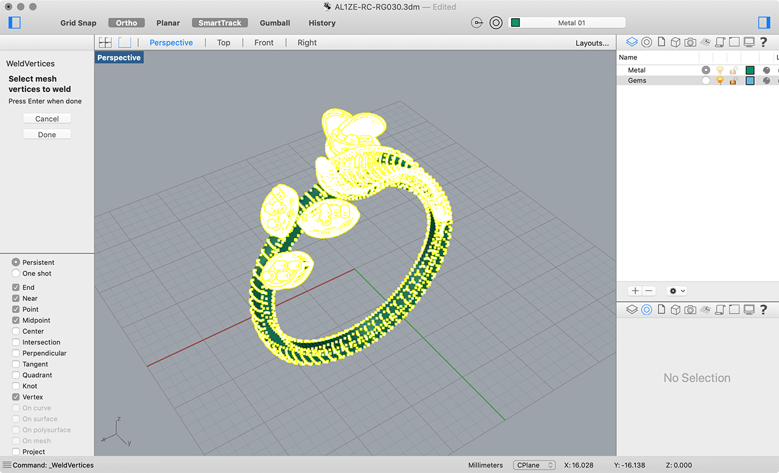Screen dimensions: 779x473
Task: Open the box Object Properties icon in lower inspector
Action: coord(676,309)
